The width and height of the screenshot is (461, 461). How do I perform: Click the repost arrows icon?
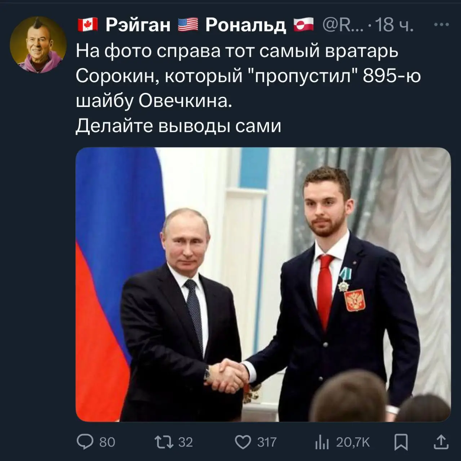point(163,442)
